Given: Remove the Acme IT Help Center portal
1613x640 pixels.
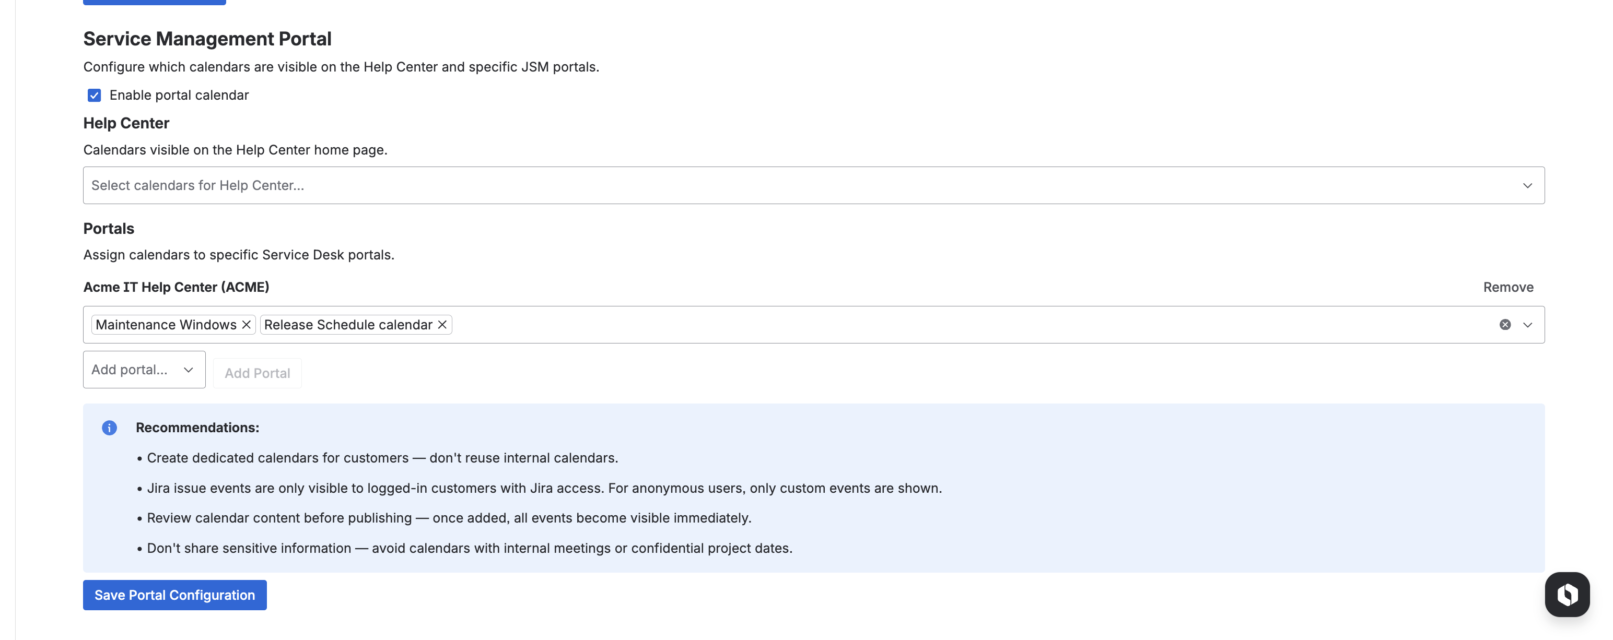Looking at the screenshot, I should coord(1508,287).
